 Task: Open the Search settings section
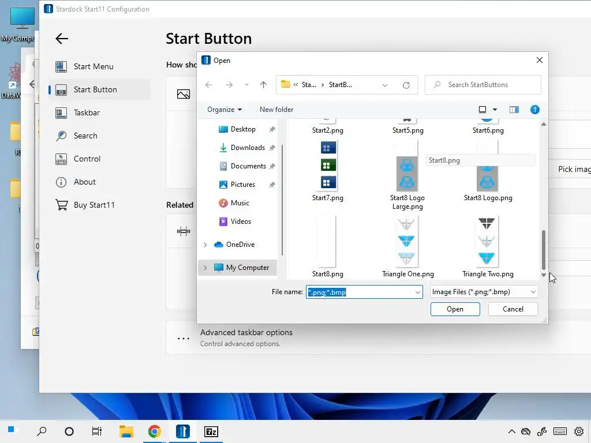point(99,136)
